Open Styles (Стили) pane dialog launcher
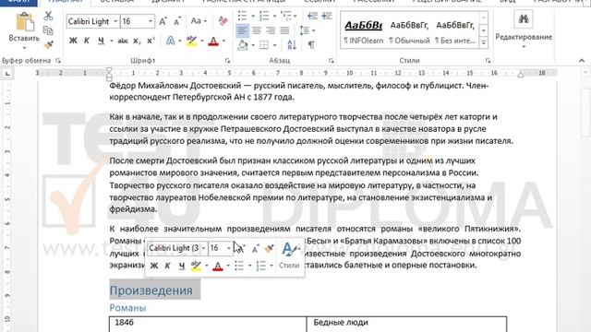Viewport: 591px width, 332px height. click(488, 61)
